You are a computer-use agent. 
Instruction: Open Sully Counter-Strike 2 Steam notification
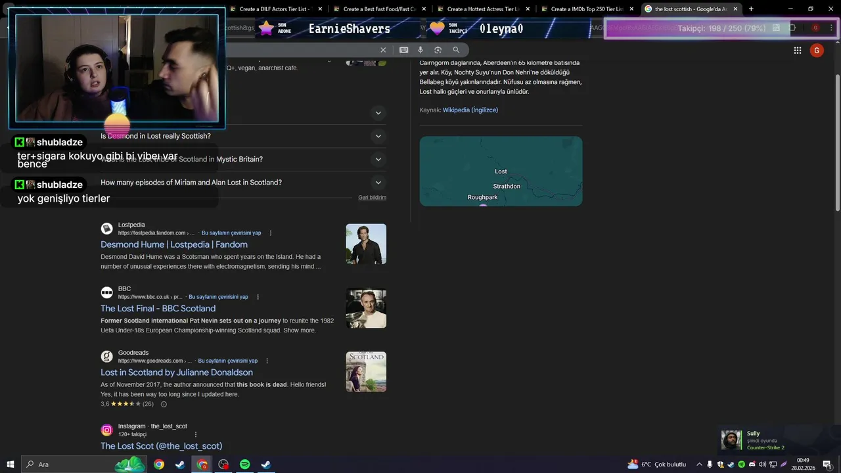(779, 440)
